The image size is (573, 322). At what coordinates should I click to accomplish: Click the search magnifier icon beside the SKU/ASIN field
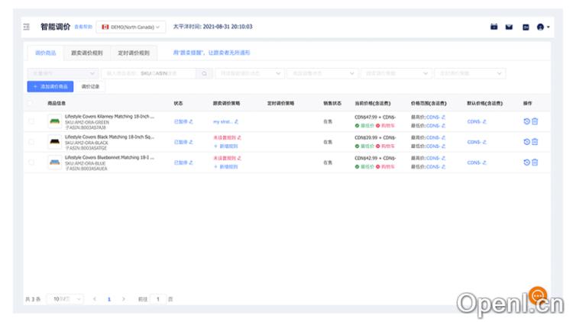(204, 73)
